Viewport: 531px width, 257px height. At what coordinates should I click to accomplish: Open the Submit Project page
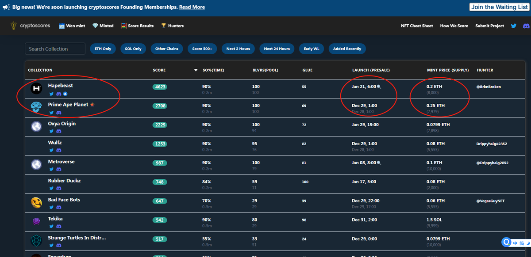pos(489,26)
